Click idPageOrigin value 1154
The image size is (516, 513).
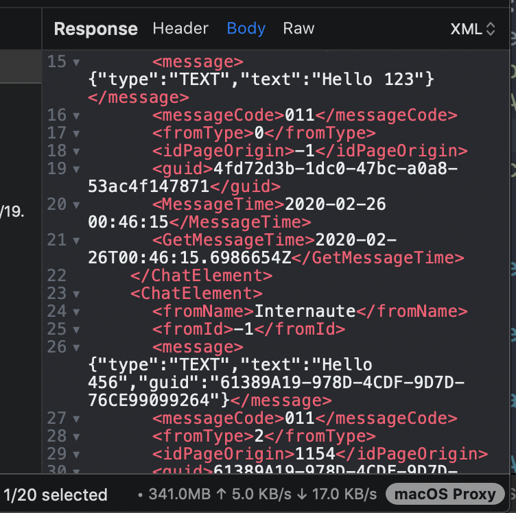[315, 454]
